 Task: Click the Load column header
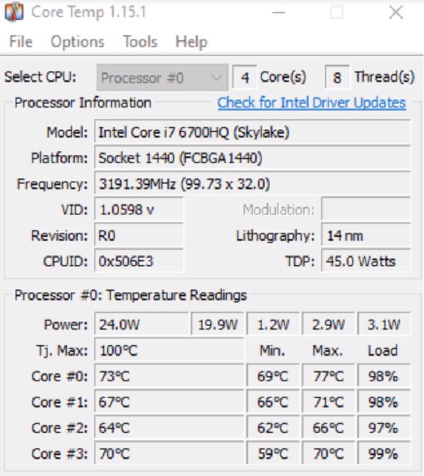click(x=383, y=351)
